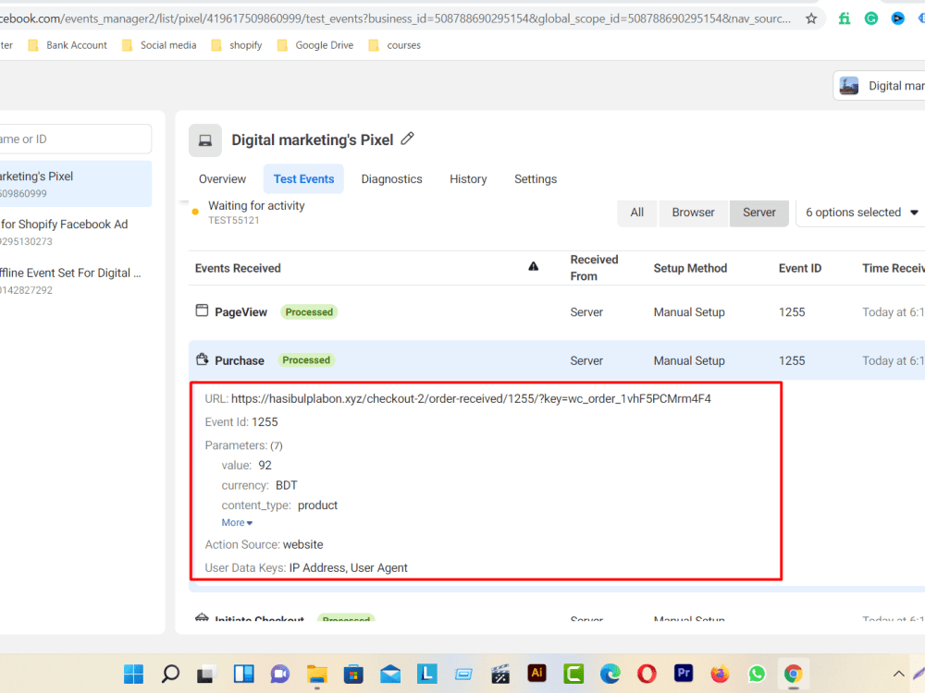Expand the Parameters (7) list

pos(244,444)
